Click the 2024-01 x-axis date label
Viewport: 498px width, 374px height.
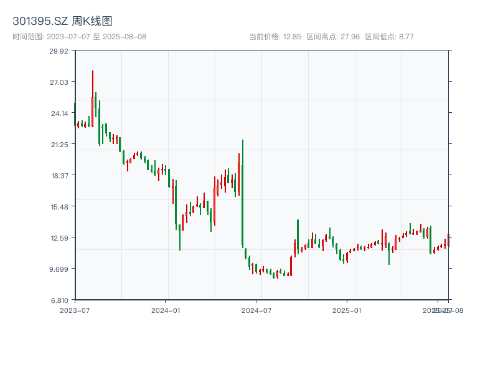pyautogui.click(x=166, y=310)
